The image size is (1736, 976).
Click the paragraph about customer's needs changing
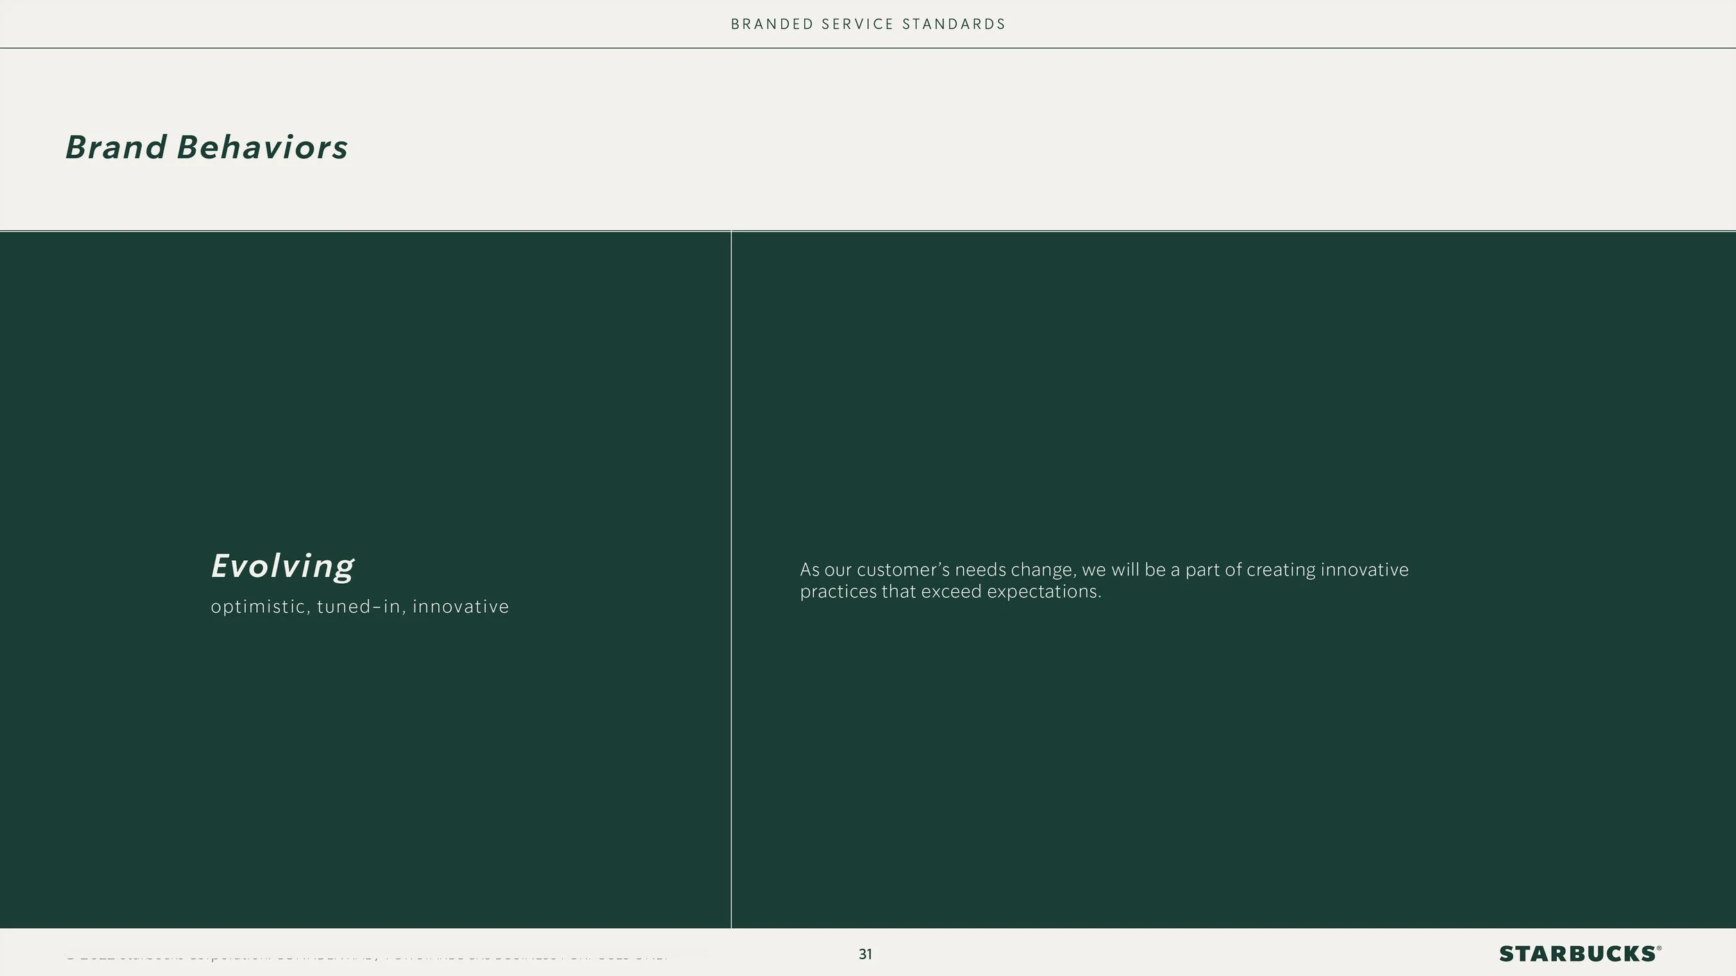click(x=1103, y=580)
